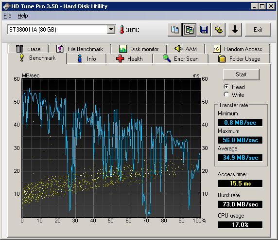
Task: Click the copy info to clipboard icon
Action: pos(174,30)
